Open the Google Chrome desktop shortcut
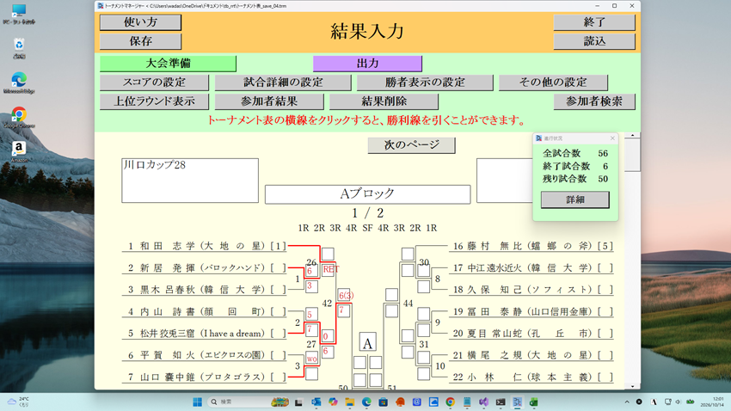Viewport: 731px width, 411px height. [19, 118]
